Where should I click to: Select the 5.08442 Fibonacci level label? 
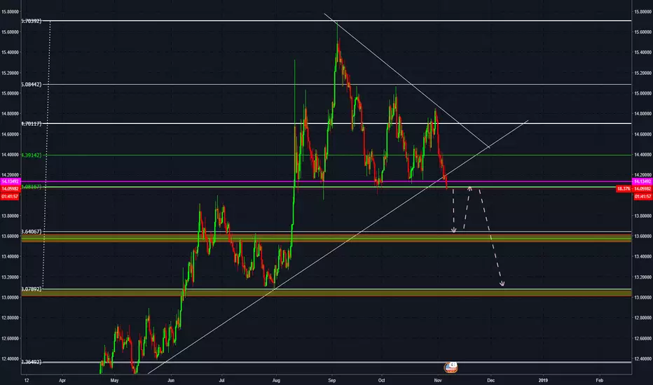(32, 85)
